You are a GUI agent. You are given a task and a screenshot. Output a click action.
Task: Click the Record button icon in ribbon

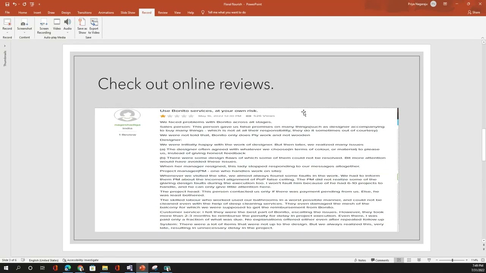pos(7,23)
